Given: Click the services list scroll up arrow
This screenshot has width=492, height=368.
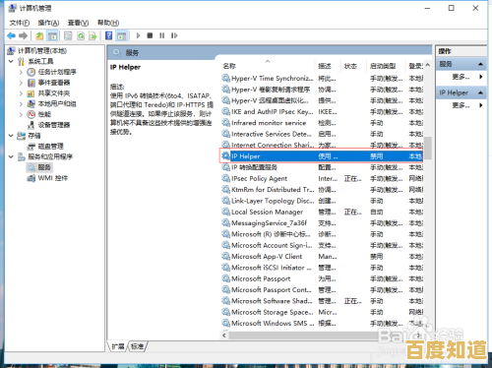Looking at the screenshot, I should [x=428, y=65].
